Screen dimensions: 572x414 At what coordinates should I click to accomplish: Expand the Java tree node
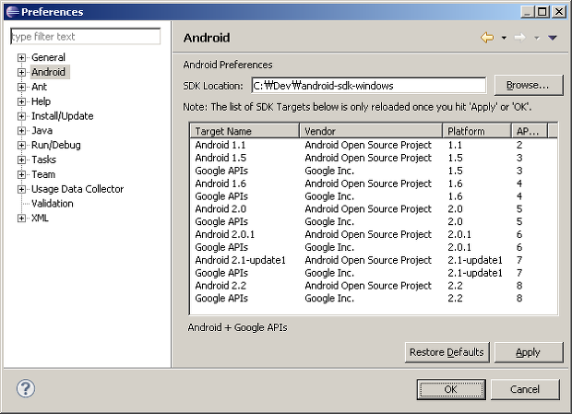[21, 130]
